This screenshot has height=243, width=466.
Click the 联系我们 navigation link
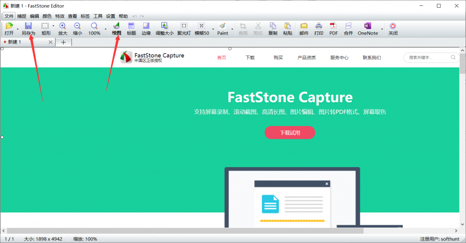pos(372,58)
